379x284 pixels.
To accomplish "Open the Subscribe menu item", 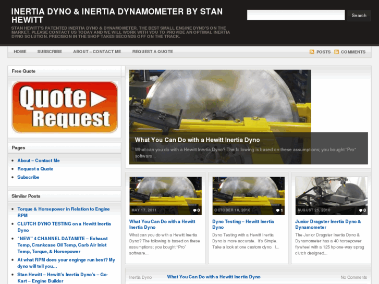I will click(50, 52).
